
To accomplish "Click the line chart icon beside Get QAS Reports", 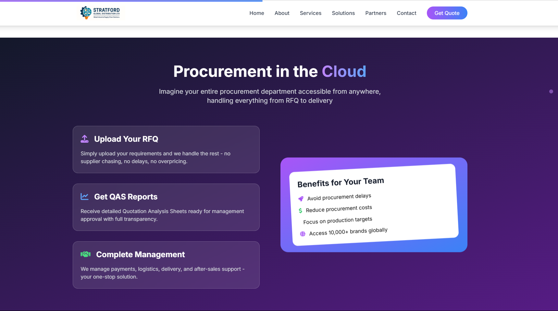I will tap(84, 197).
